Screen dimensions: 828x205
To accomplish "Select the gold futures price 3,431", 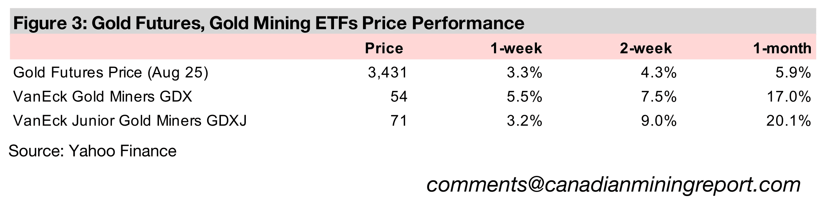I will [387, 73].
